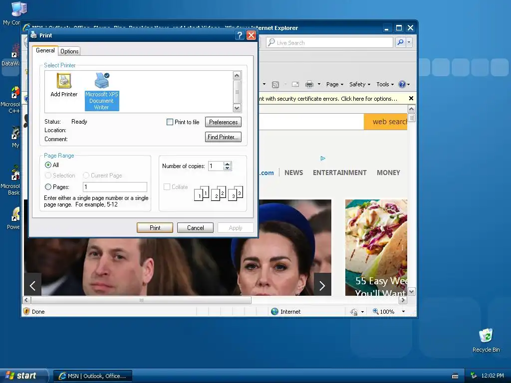Click the MSN taskbar window button
This screenshot has width=511, height=383.
point(92,376)
